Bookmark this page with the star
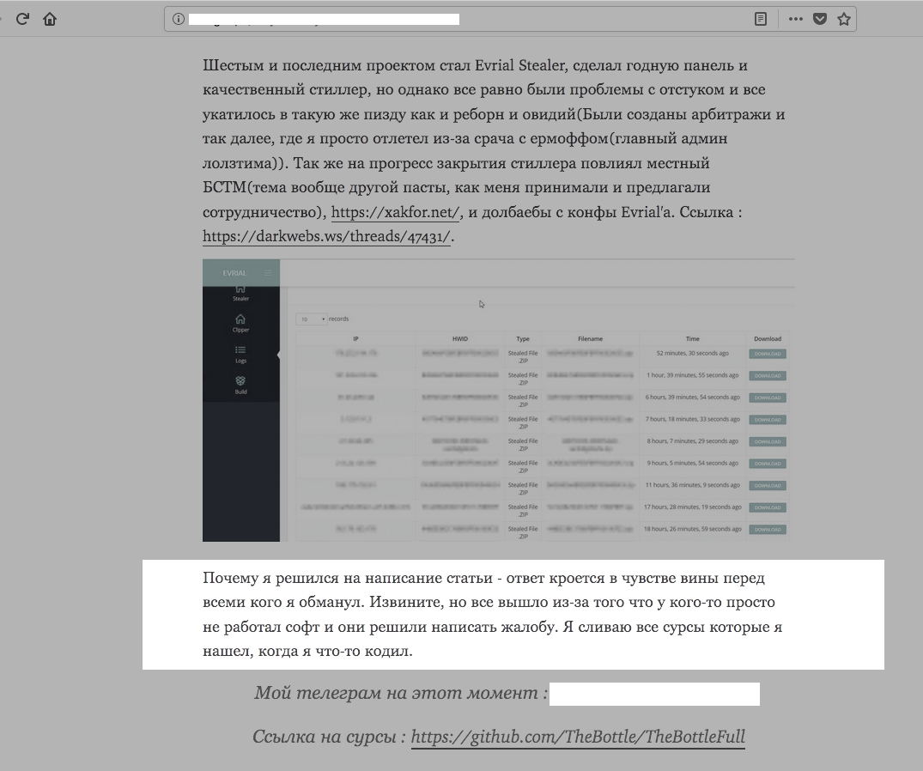The image size is (923, 771). [x=844, y=19]
